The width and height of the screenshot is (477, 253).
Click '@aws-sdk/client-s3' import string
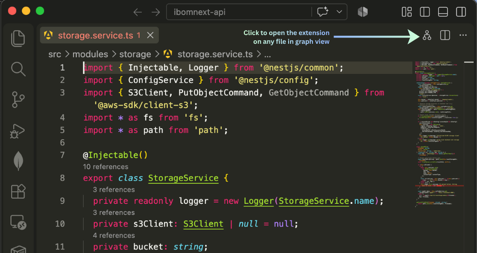(x=143, y=105)
